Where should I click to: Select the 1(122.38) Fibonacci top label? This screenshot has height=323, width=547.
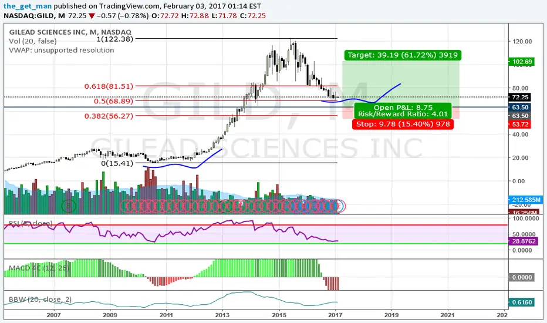(x=115, y=39)
